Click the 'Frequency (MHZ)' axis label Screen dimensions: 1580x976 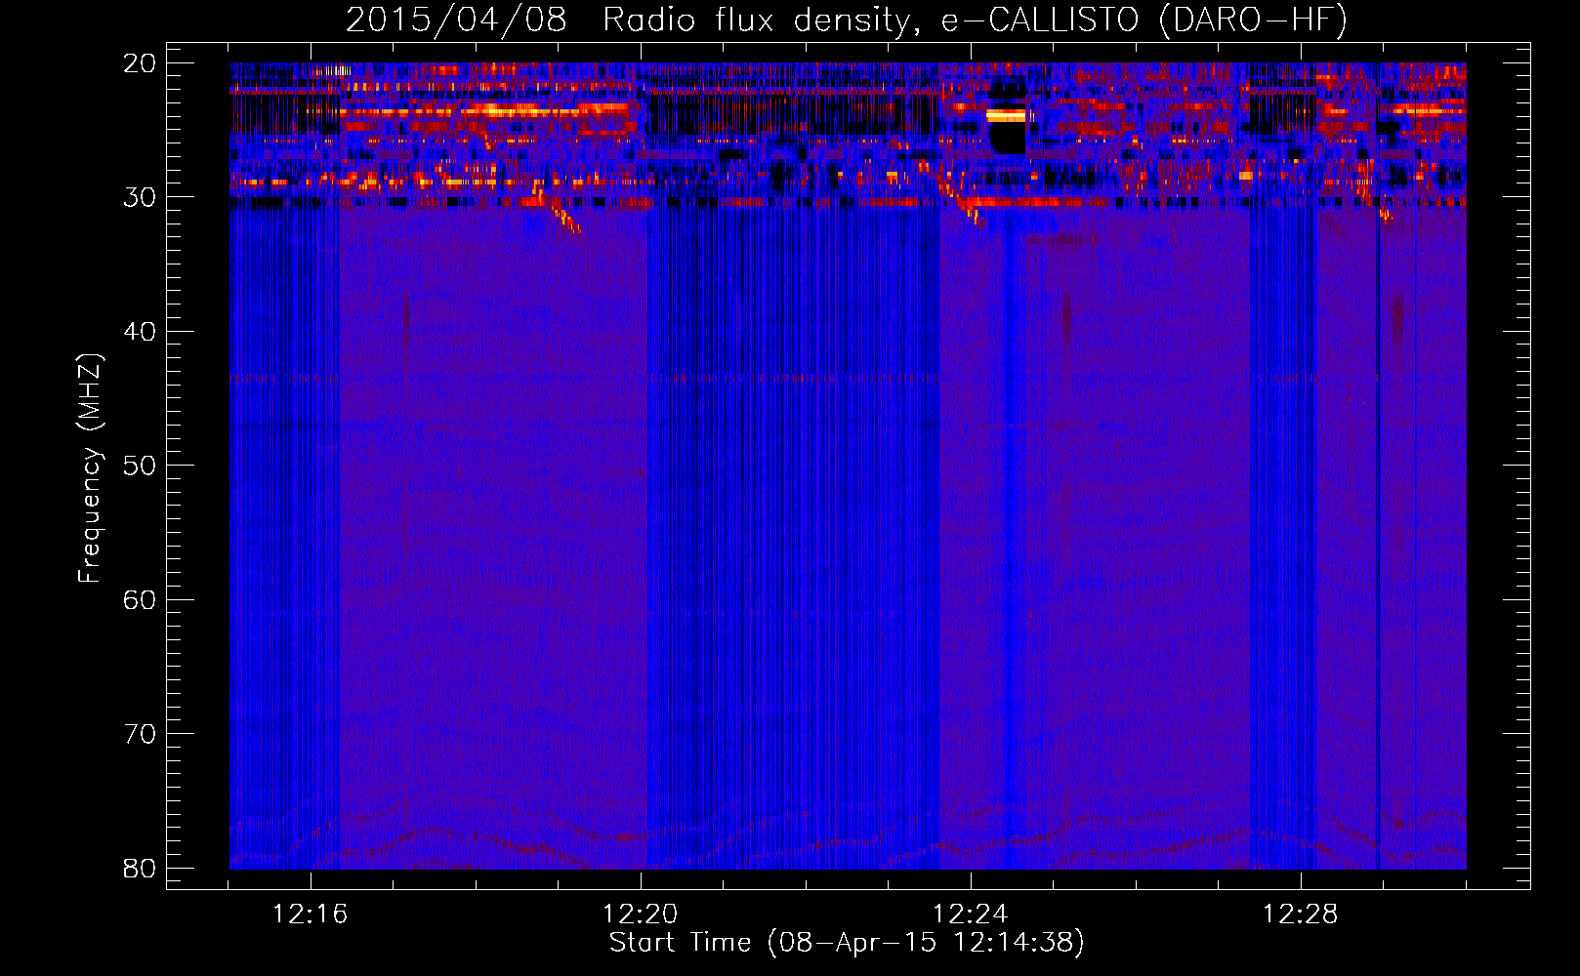pos(90,468)
